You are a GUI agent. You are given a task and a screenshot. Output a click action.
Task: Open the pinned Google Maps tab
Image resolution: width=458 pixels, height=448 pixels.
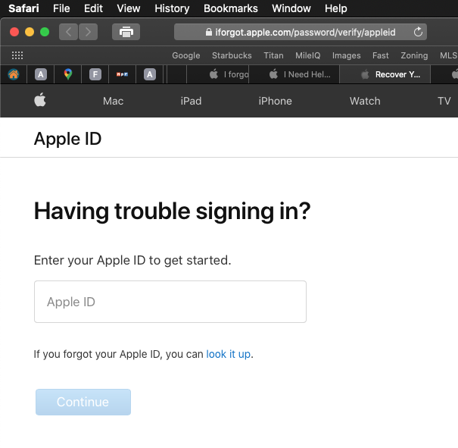point(68,74)
